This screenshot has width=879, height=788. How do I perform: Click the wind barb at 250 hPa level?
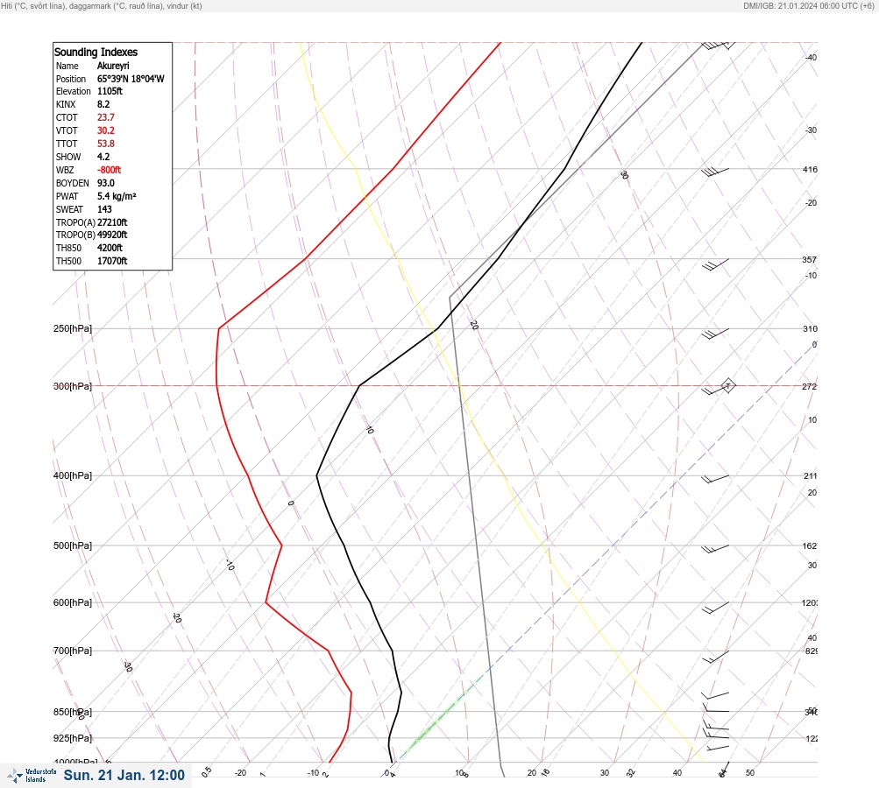pos(715,334)
